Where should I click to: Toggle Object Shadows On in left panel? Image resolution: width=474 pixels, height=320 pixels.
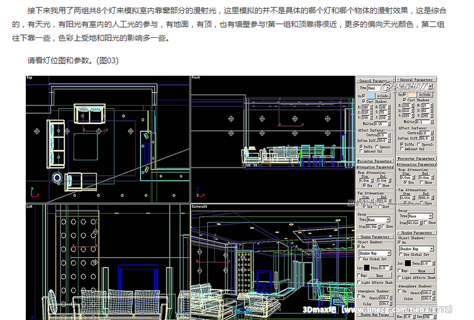pos(359,247)
